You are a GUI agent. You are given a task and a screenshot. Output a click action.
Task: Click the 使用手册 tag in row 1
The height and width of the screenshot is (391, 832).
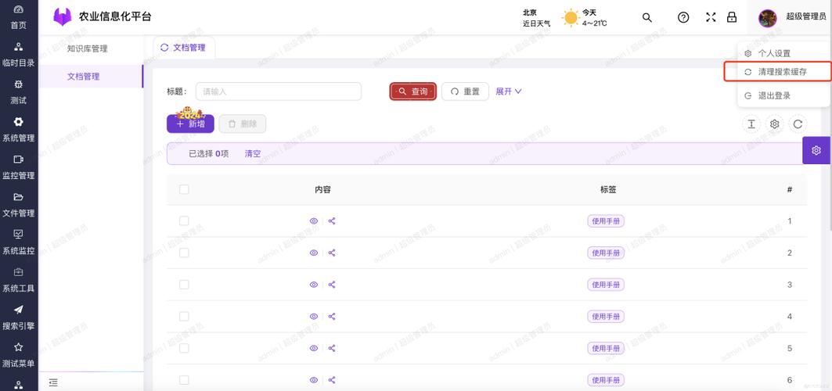(x=606, y=221)
